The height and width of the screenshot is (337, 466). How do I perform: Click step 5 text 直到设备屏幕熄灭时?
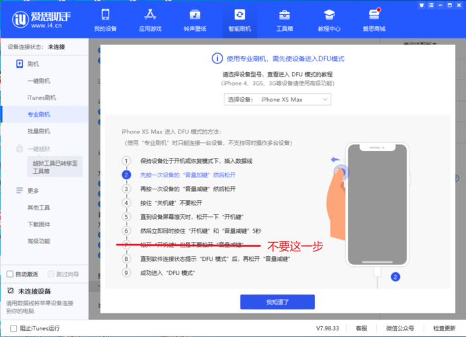pos(192,217)
